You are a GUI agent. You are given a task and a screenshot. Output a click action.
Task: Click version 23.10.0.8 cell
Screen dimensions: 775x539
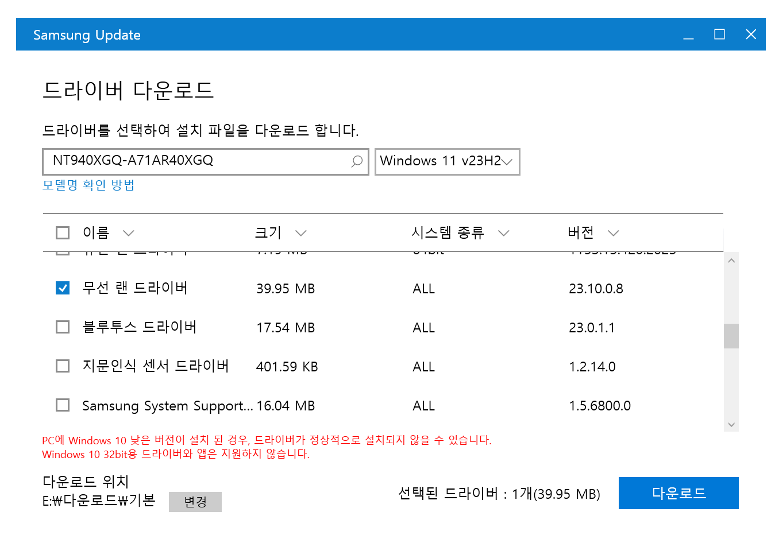pos(596,289)
